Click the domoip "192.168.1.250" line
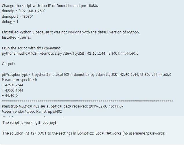This screenshot has height=145, width=184. (23, 11)
